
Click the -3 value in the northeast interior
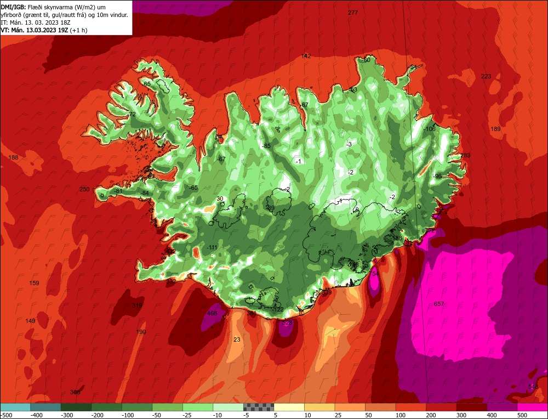click(x=349, y=144)
